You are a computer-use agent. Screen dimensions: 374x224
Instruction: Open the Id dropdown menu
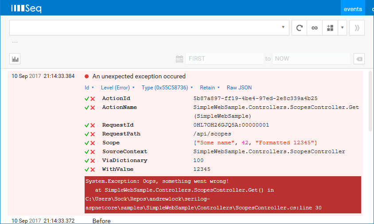89,88
